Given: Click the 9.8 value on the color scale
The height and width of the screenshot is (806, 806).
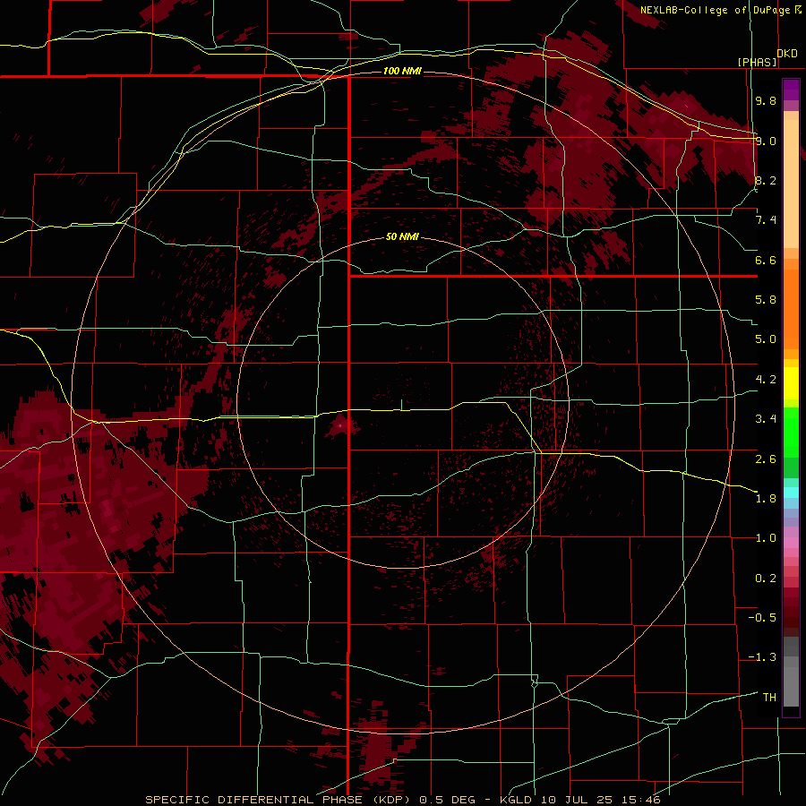Looking at the screenshot, I should 766,100.
